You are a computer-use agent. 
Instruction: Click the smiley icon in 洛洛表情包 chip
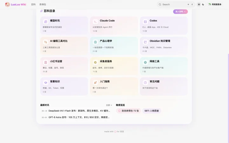click(119, 111)
